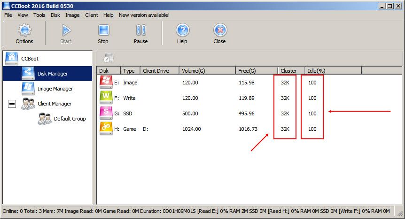The width and height of the screenshot is (405, 219).
Task: Minimize the CCBoot window
Action: coord(382,6)
